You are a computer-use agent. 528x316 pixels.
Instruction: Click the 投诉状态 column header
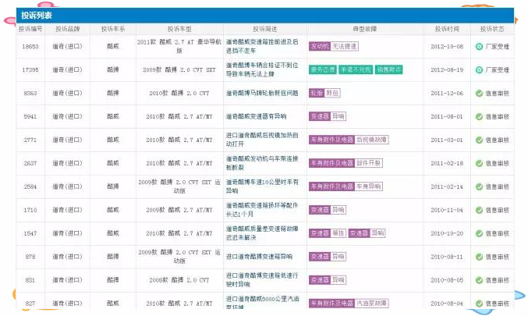(492, 29)
